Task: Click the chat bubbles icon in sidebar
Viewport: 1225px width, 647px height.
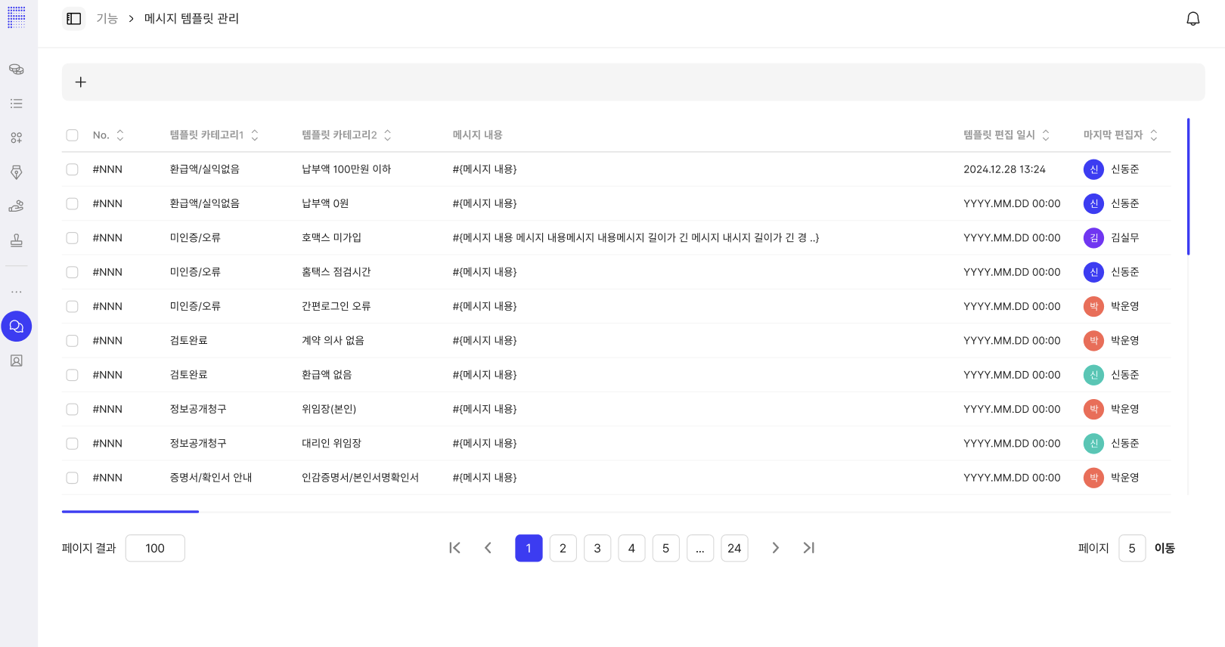Action: (x=17, y=327)
